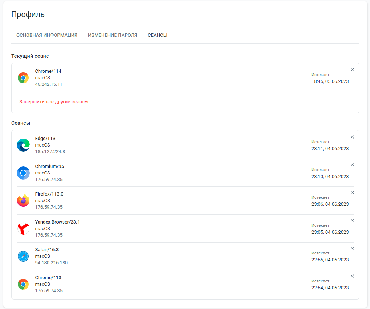Terminate the Edge/113 session
The width and height of the screenshot is (370, 309).
352,137
